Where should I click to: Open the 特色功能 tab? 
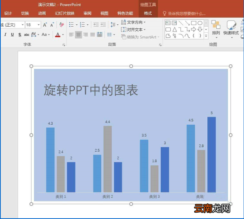click(x=125, y=13)
